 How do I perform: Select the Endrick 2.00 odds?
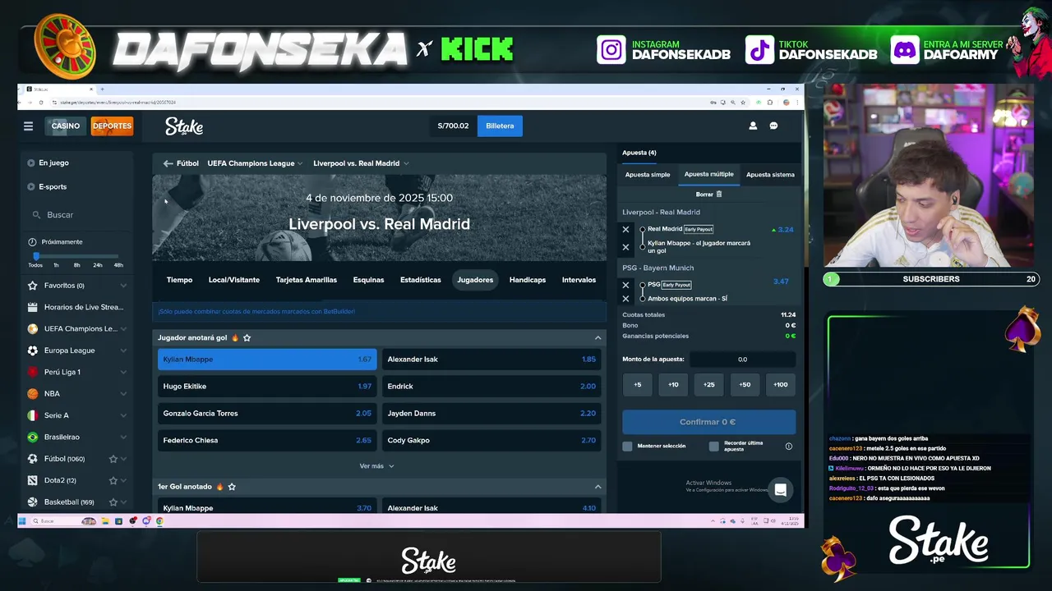click(491, 387)
